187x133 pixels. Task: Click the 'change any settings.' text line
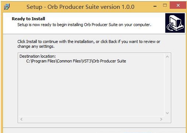point(36,47)
